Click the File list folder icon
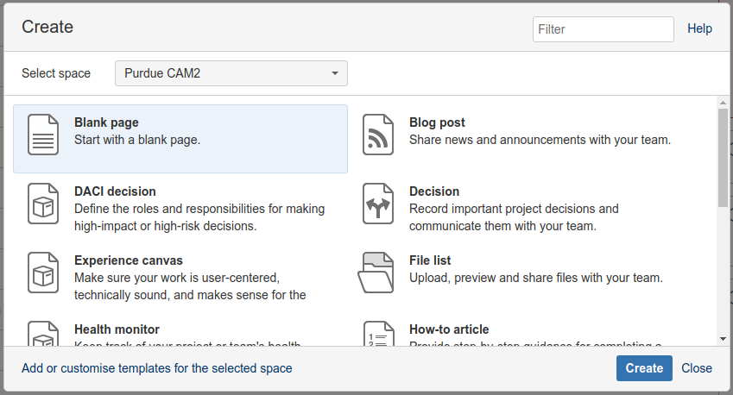Image resolution: width=733 pixels, height=395 pixels. (x=376, y=273)
